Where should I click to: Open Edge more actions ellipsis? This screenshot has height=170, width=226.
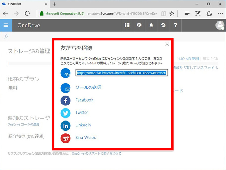220,14
